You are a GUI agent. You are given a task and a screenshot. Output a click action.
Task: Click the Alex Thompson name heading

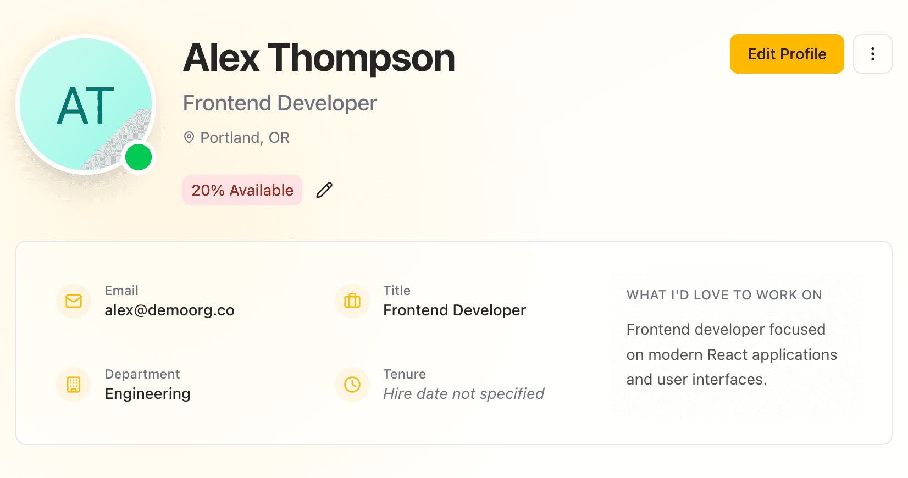319,58
